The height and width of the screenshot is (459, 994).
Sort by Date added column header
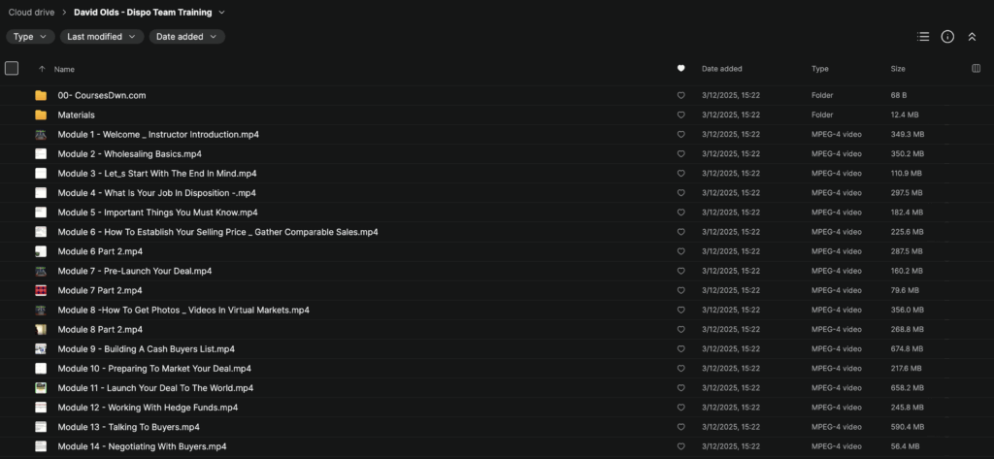pyautogui.click(x=722, y=69)
